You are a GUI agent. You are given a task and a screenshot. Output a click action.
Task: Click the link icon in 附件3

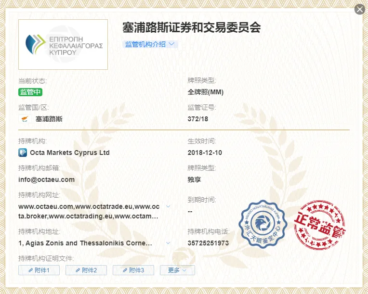[125, 270]
